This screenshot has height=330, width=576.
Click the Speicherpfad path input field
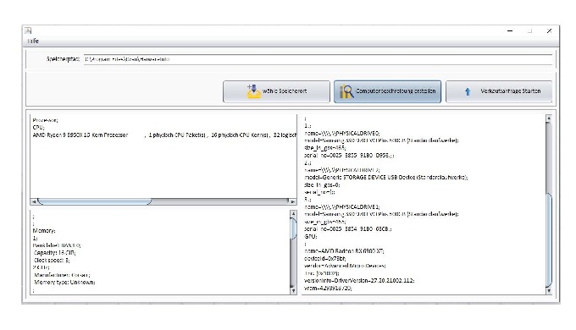pyautogui.click(x=318, y=59)
